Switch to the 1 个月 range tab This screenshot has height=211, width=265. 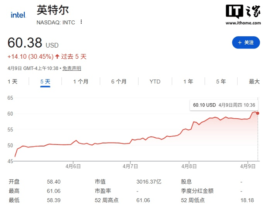click(x=80, y=82)
